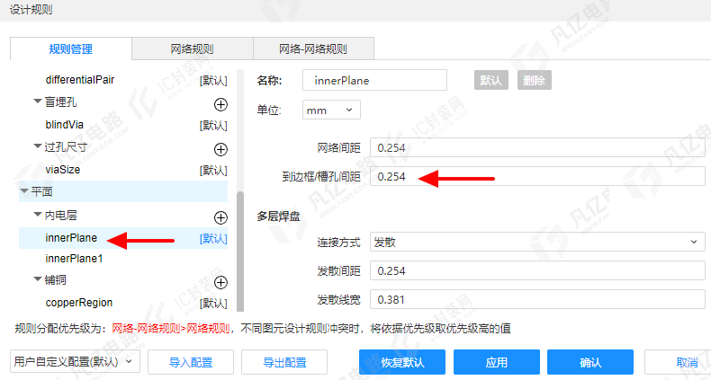Add a new 盲埋孔 rule with plus icon
The height and width of the screenshot is (380, 711).
[220, 105]
